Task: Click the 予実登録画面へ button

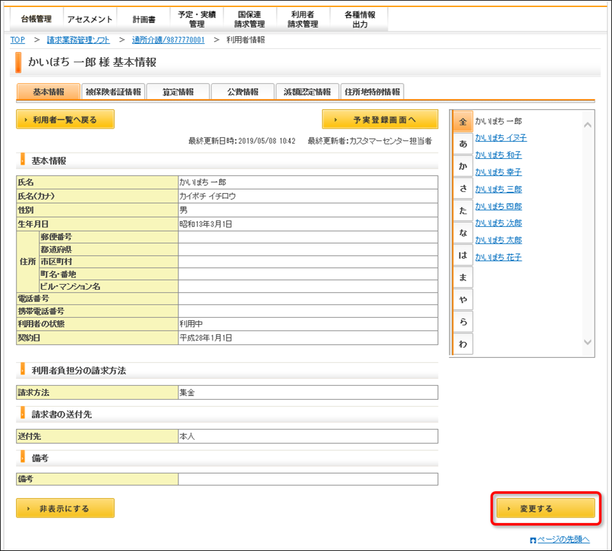Action: pos(380,119)
